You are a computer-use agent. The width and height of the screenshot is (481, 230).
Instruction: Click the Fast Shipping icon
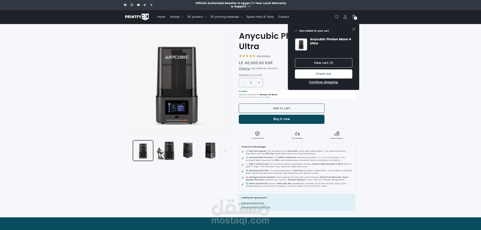click(x=297, y=133)
